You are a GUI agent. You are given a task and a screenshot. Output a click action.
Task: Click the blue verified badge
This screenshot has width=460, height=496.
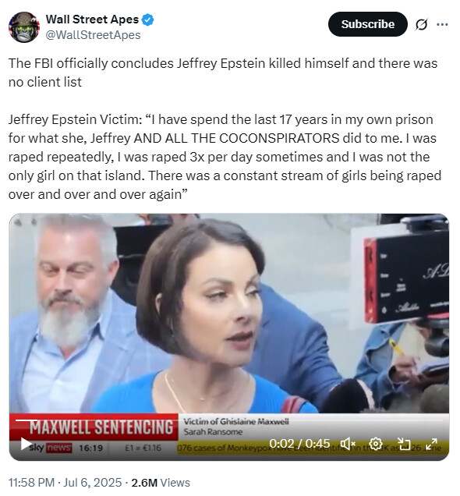point(147,19)
